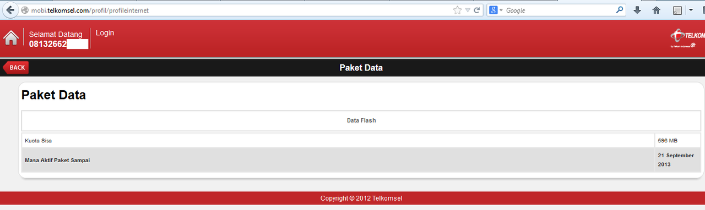
Task: Open the Google search engine selector
Action: 495,10
